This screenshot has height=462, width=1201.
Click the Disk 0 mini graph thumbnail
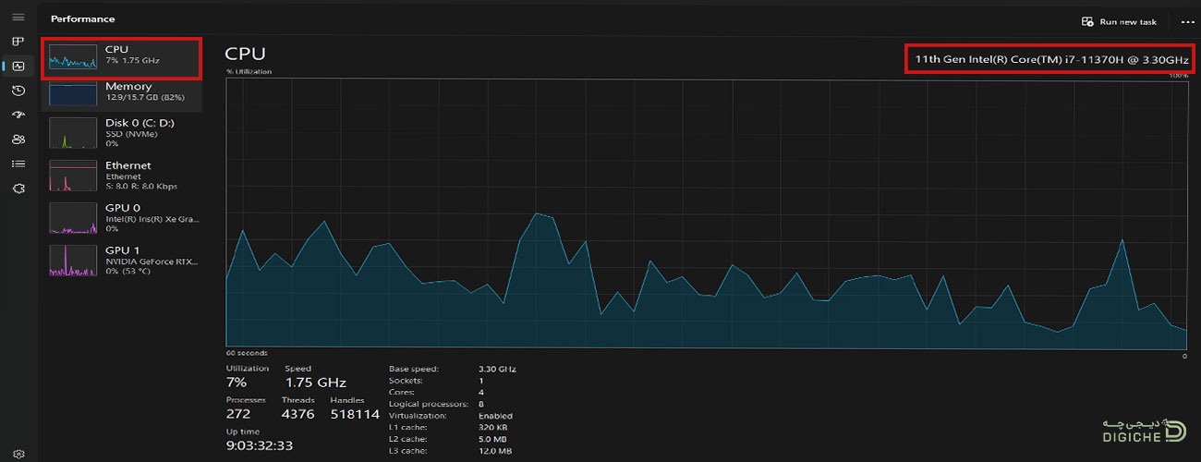73,133
